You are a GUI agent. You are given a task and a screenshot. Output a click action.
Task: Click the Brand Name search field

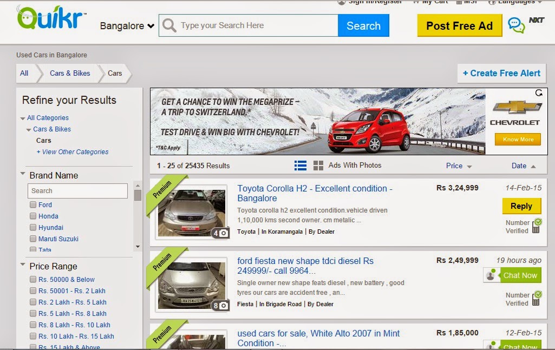point(77,191)
